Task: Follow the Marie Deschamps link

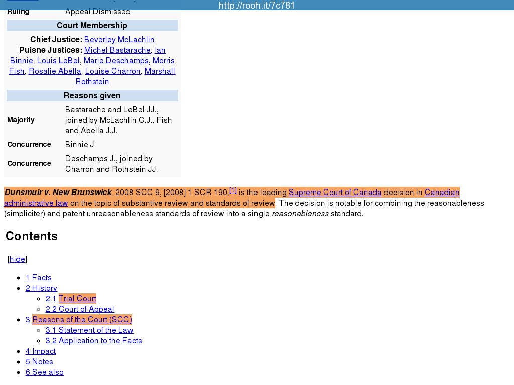Action: click(x=116, y=61)
